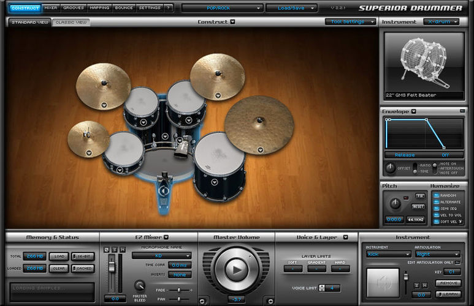Switch to the Mixer tab
The width and height of the screenshot is (474, 306).
pos(51,8)
